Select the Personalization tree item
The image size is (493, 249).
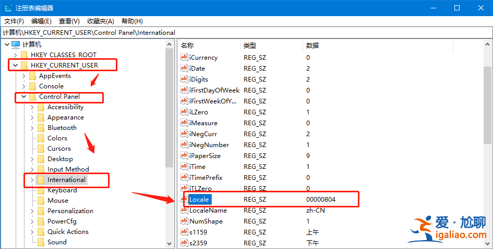point(70,211)
